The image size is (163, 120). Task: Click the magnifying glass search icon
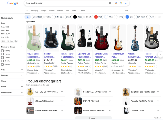pos(126,3)
